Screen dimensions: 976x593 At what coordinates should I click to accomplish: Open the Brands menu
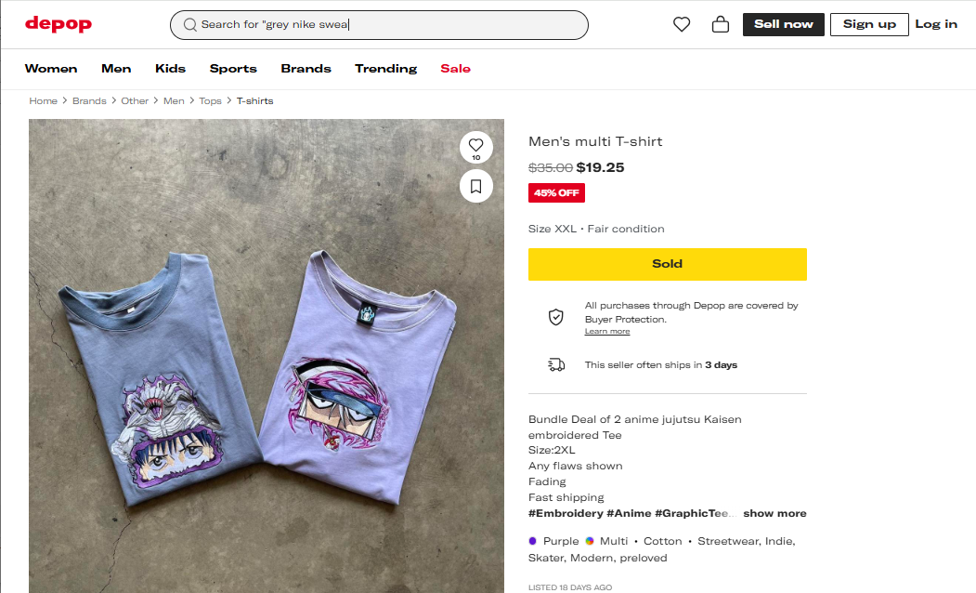pyautogui.click(x=306, y=69)
